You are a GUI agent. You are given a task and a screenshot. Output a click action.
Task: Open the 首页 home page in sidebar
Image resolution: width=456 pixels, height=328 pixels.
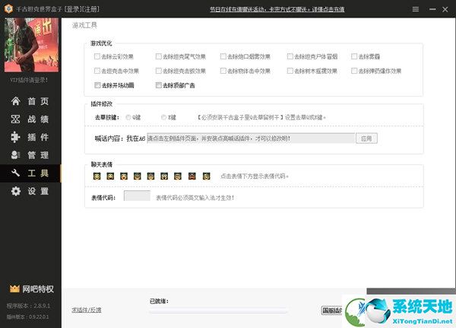pos(30,101)
